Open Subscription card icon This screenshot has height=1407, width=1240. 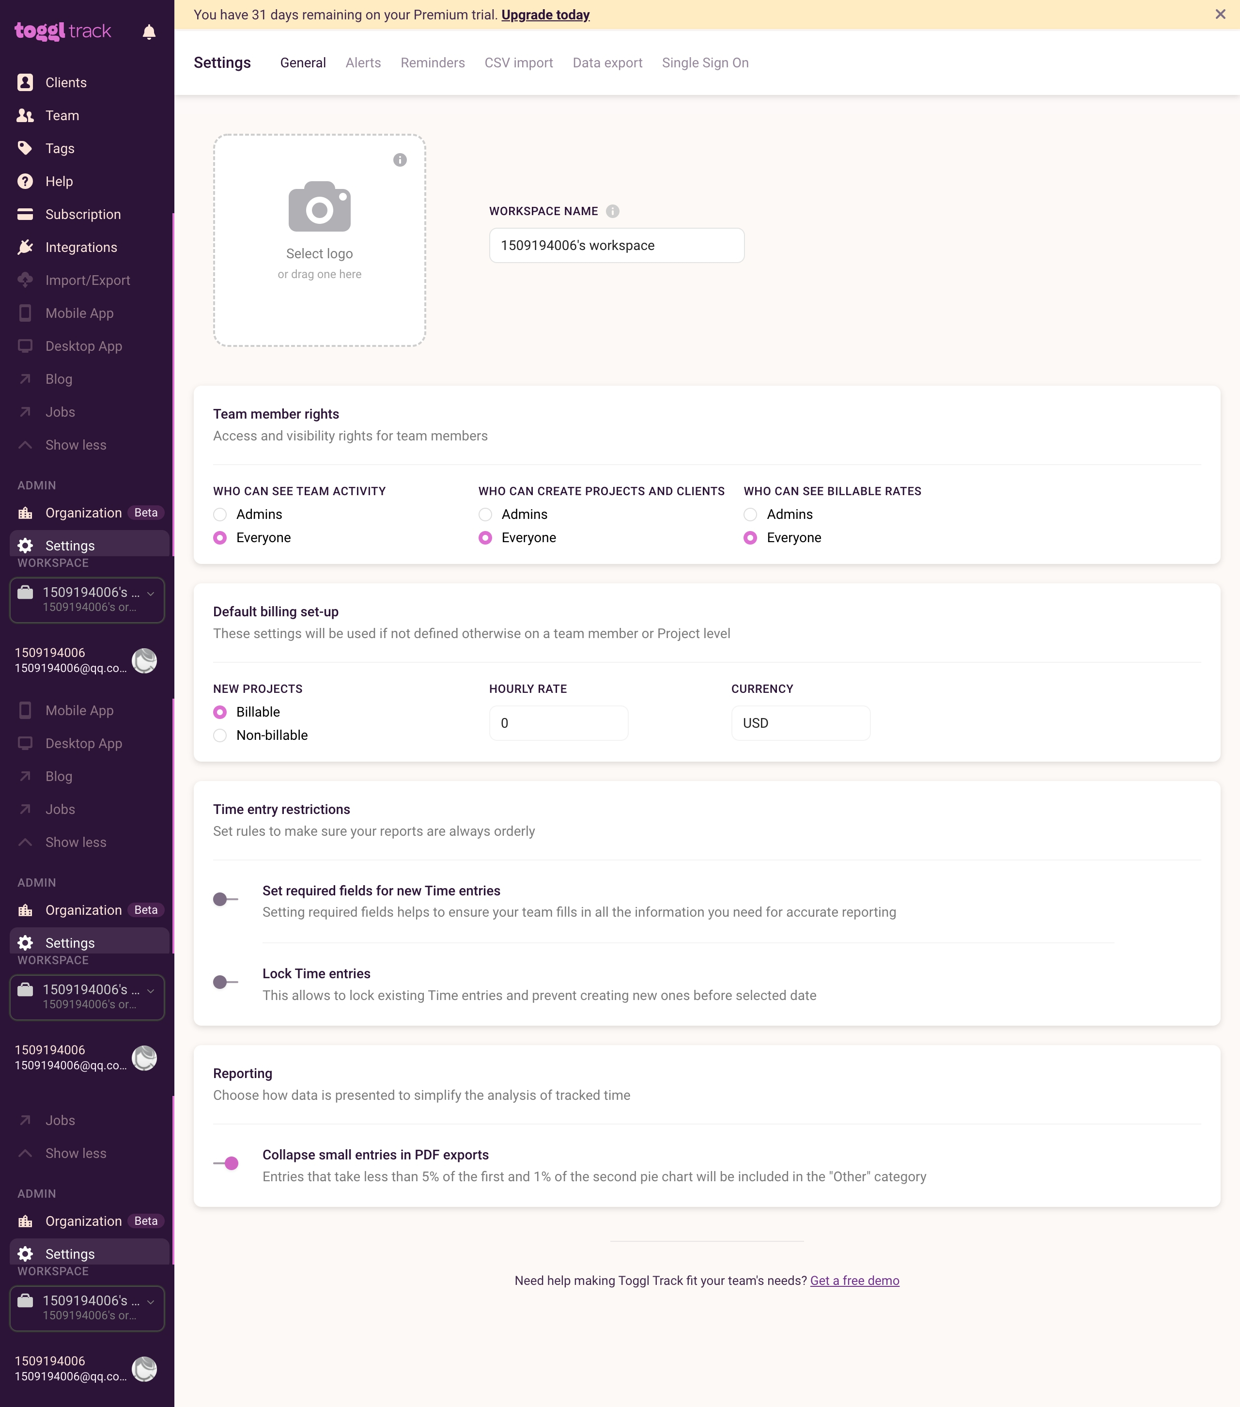[x=26, y=214]
